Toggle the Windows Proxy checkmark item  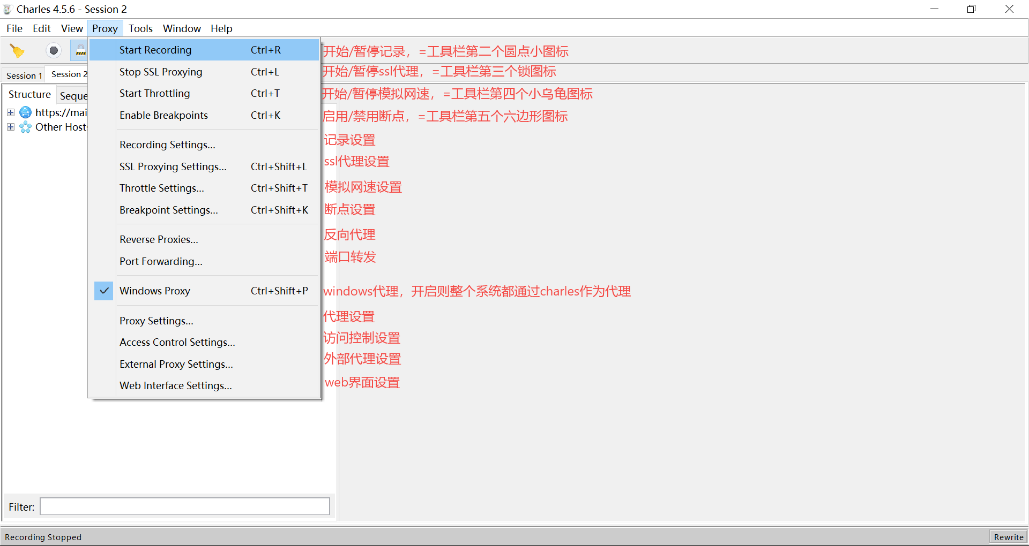pos(204,291)
